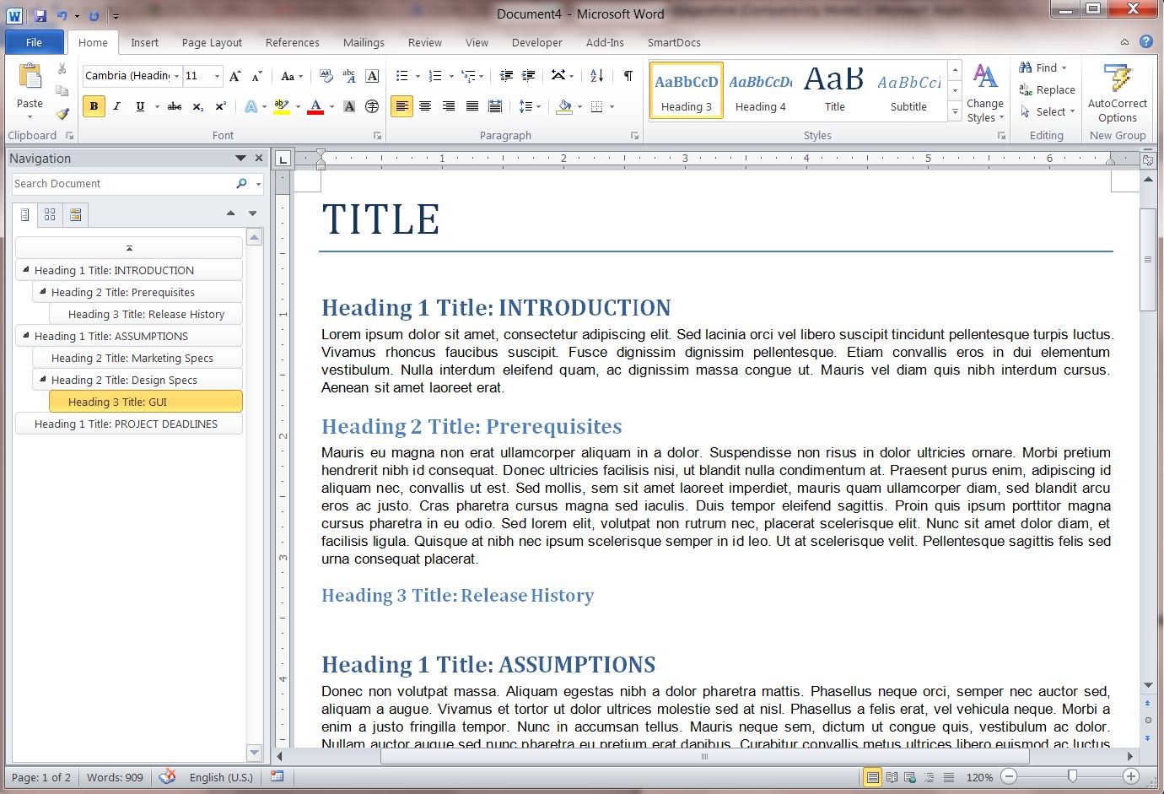
Task: Set alignment to Center
Action: coord(425,106)
